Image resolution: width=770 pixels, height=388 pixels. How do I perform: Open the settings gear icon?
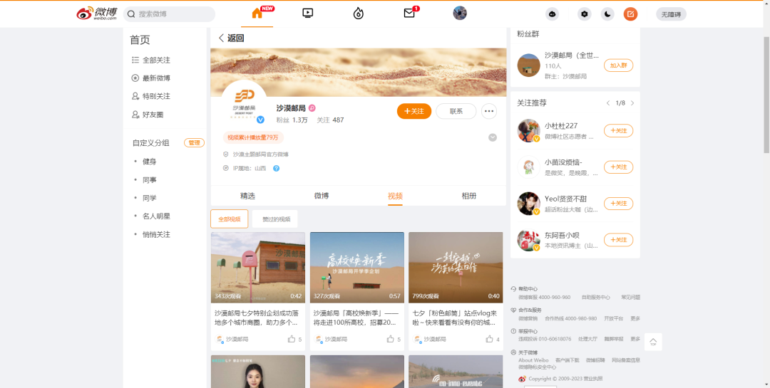[585, 14]
